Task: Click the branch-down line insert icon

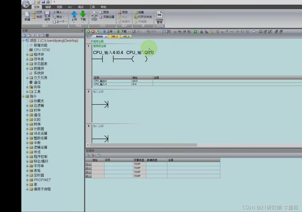Action: [x=222, y=32]
